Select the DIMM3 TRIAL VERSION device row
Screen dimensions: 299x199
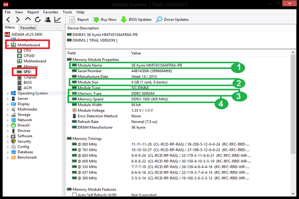[x=92, y=40]
